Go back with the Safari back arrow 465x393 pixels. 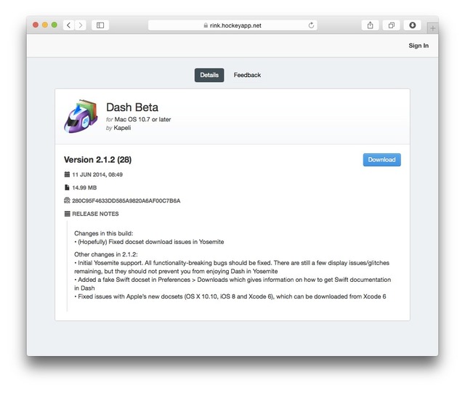[x=69, y=25]
